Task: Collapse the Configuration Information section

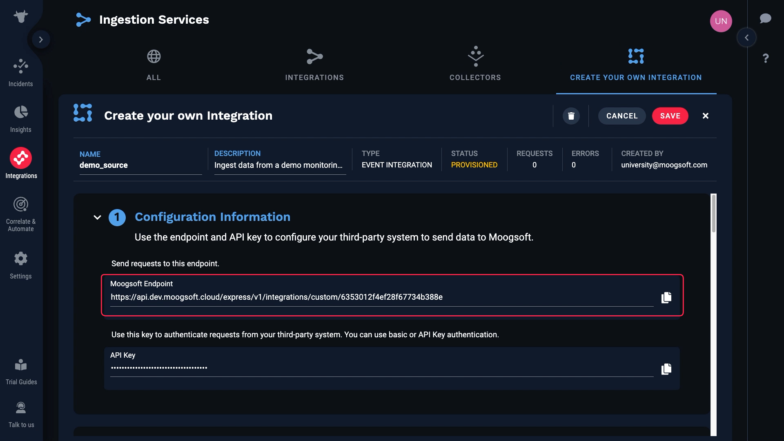Action: pyautogui.click(x=97, y=217)
